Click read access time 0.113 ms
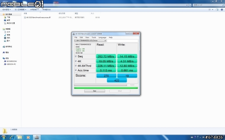Image resolution: width=225 pixels, height=140 pixels. (x=106, y=70)
